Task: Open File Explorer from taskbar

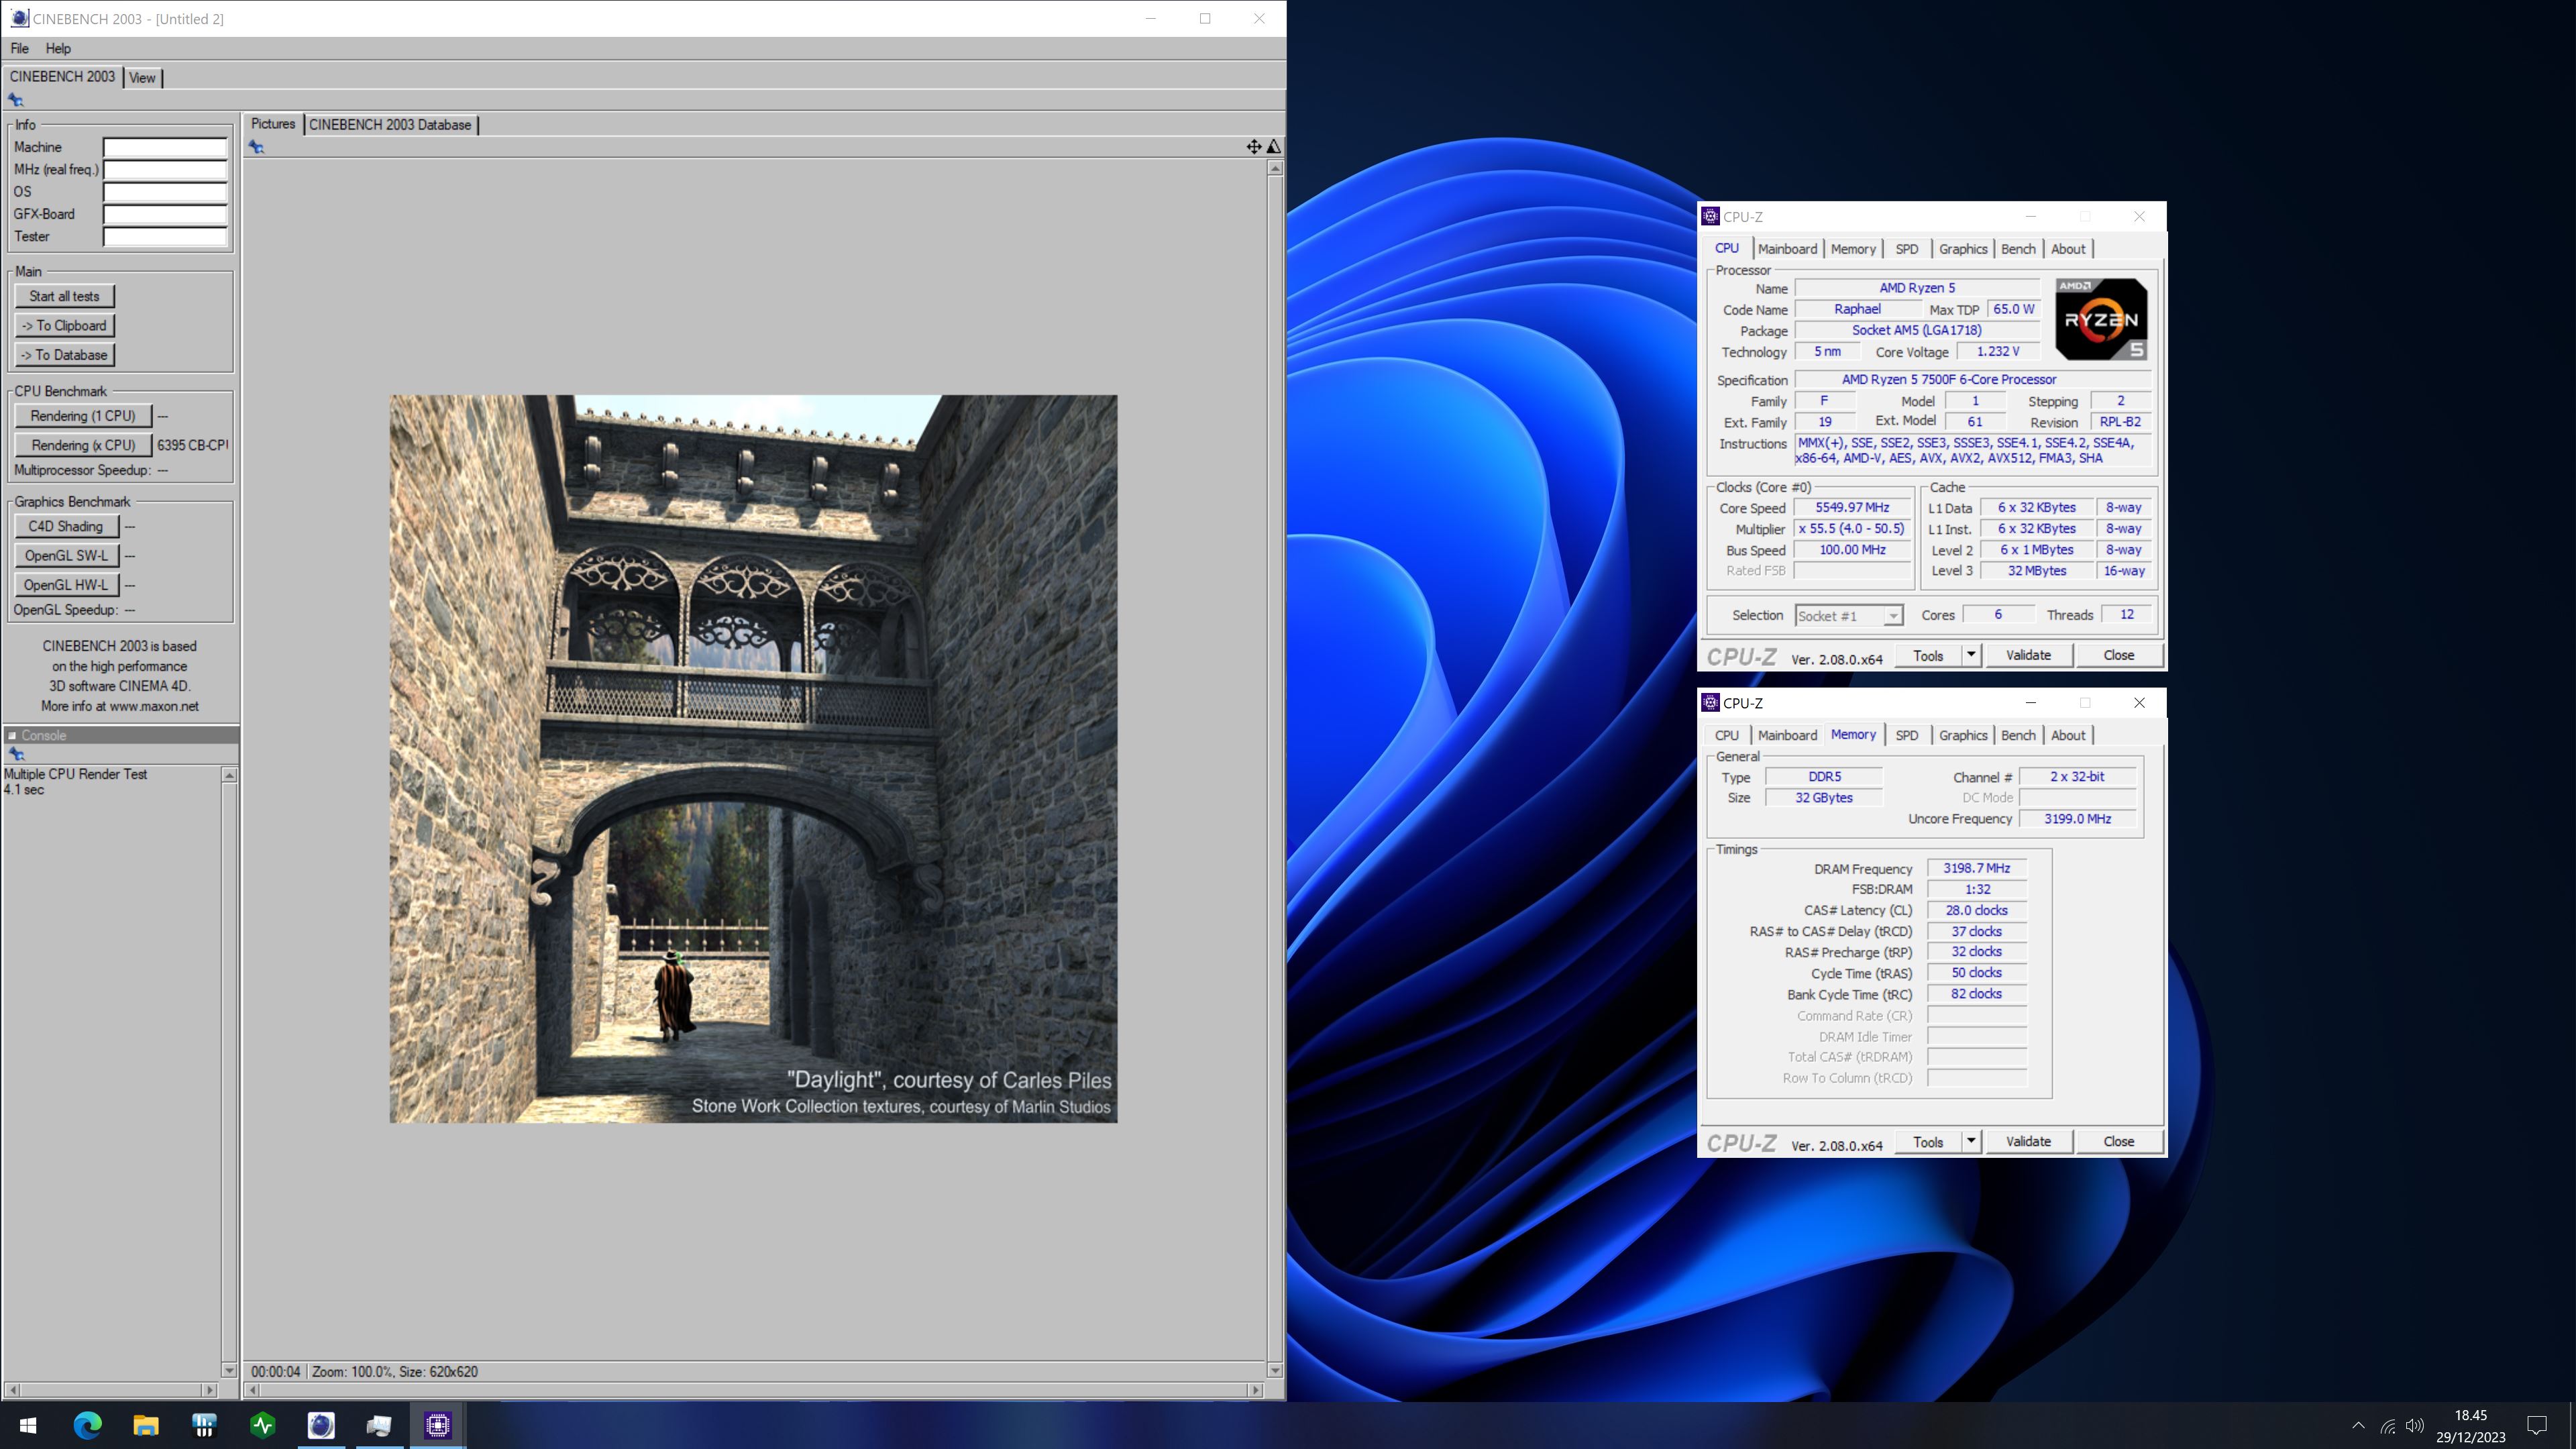Action: tap(146, 1425)
